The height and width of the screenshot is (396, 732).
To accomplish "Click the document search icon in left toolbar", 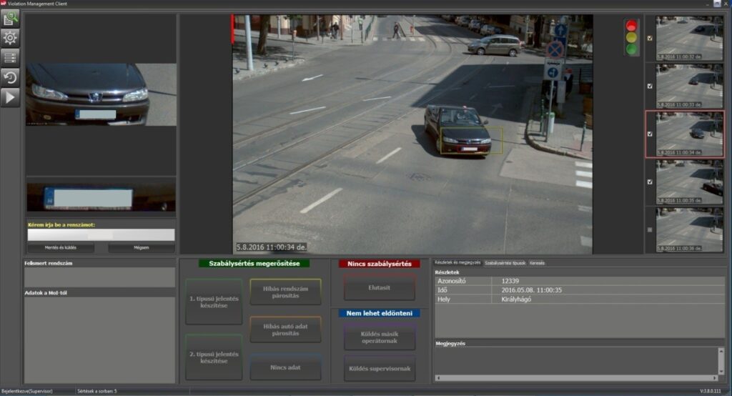I will coord(10,19).
